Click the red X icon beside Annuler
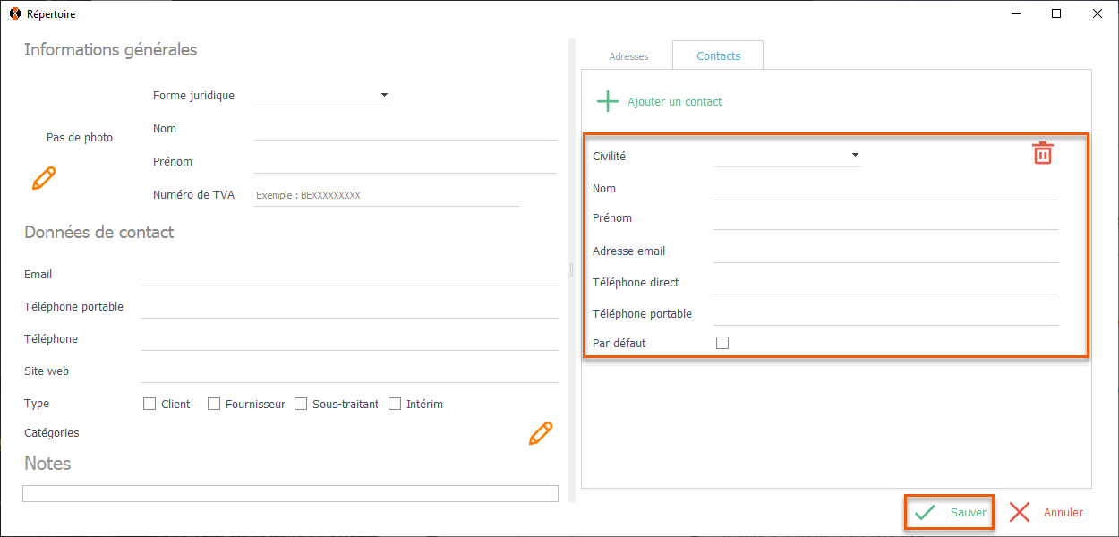Viewport: 1119px width, 537px height. pos(1020,513)
